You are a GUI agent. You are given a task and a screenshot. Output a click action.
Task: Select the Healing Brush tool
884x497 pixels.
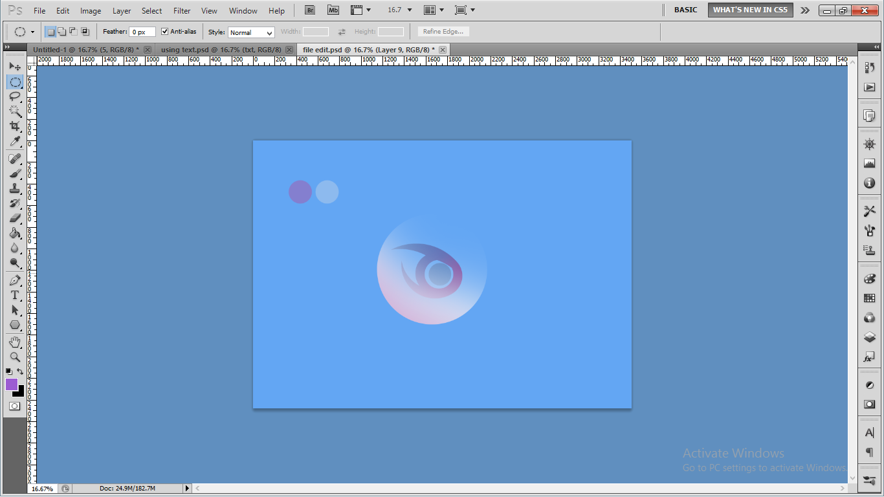(14, 159)
